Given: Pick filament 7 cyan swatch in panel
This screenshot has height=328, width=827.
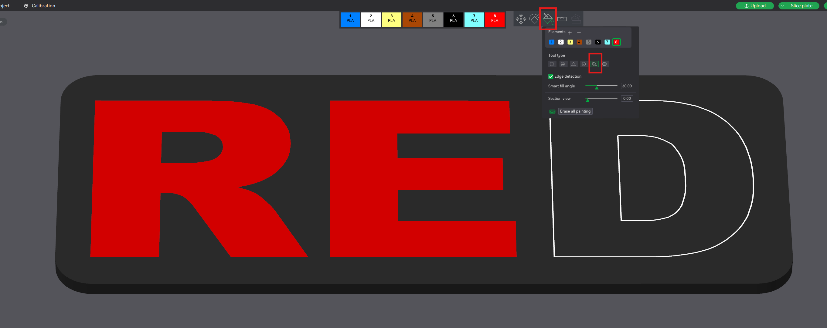Looking at the screenshot, I should pyautogui.click(x=607, y=42).
